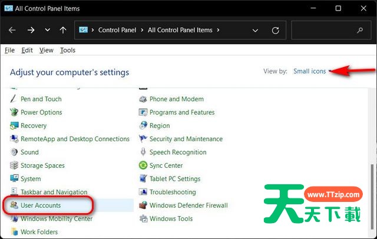Select Control Panel breadcrumb in address bar
Viewport: 377px width, 239px height.
click(117, 30)
